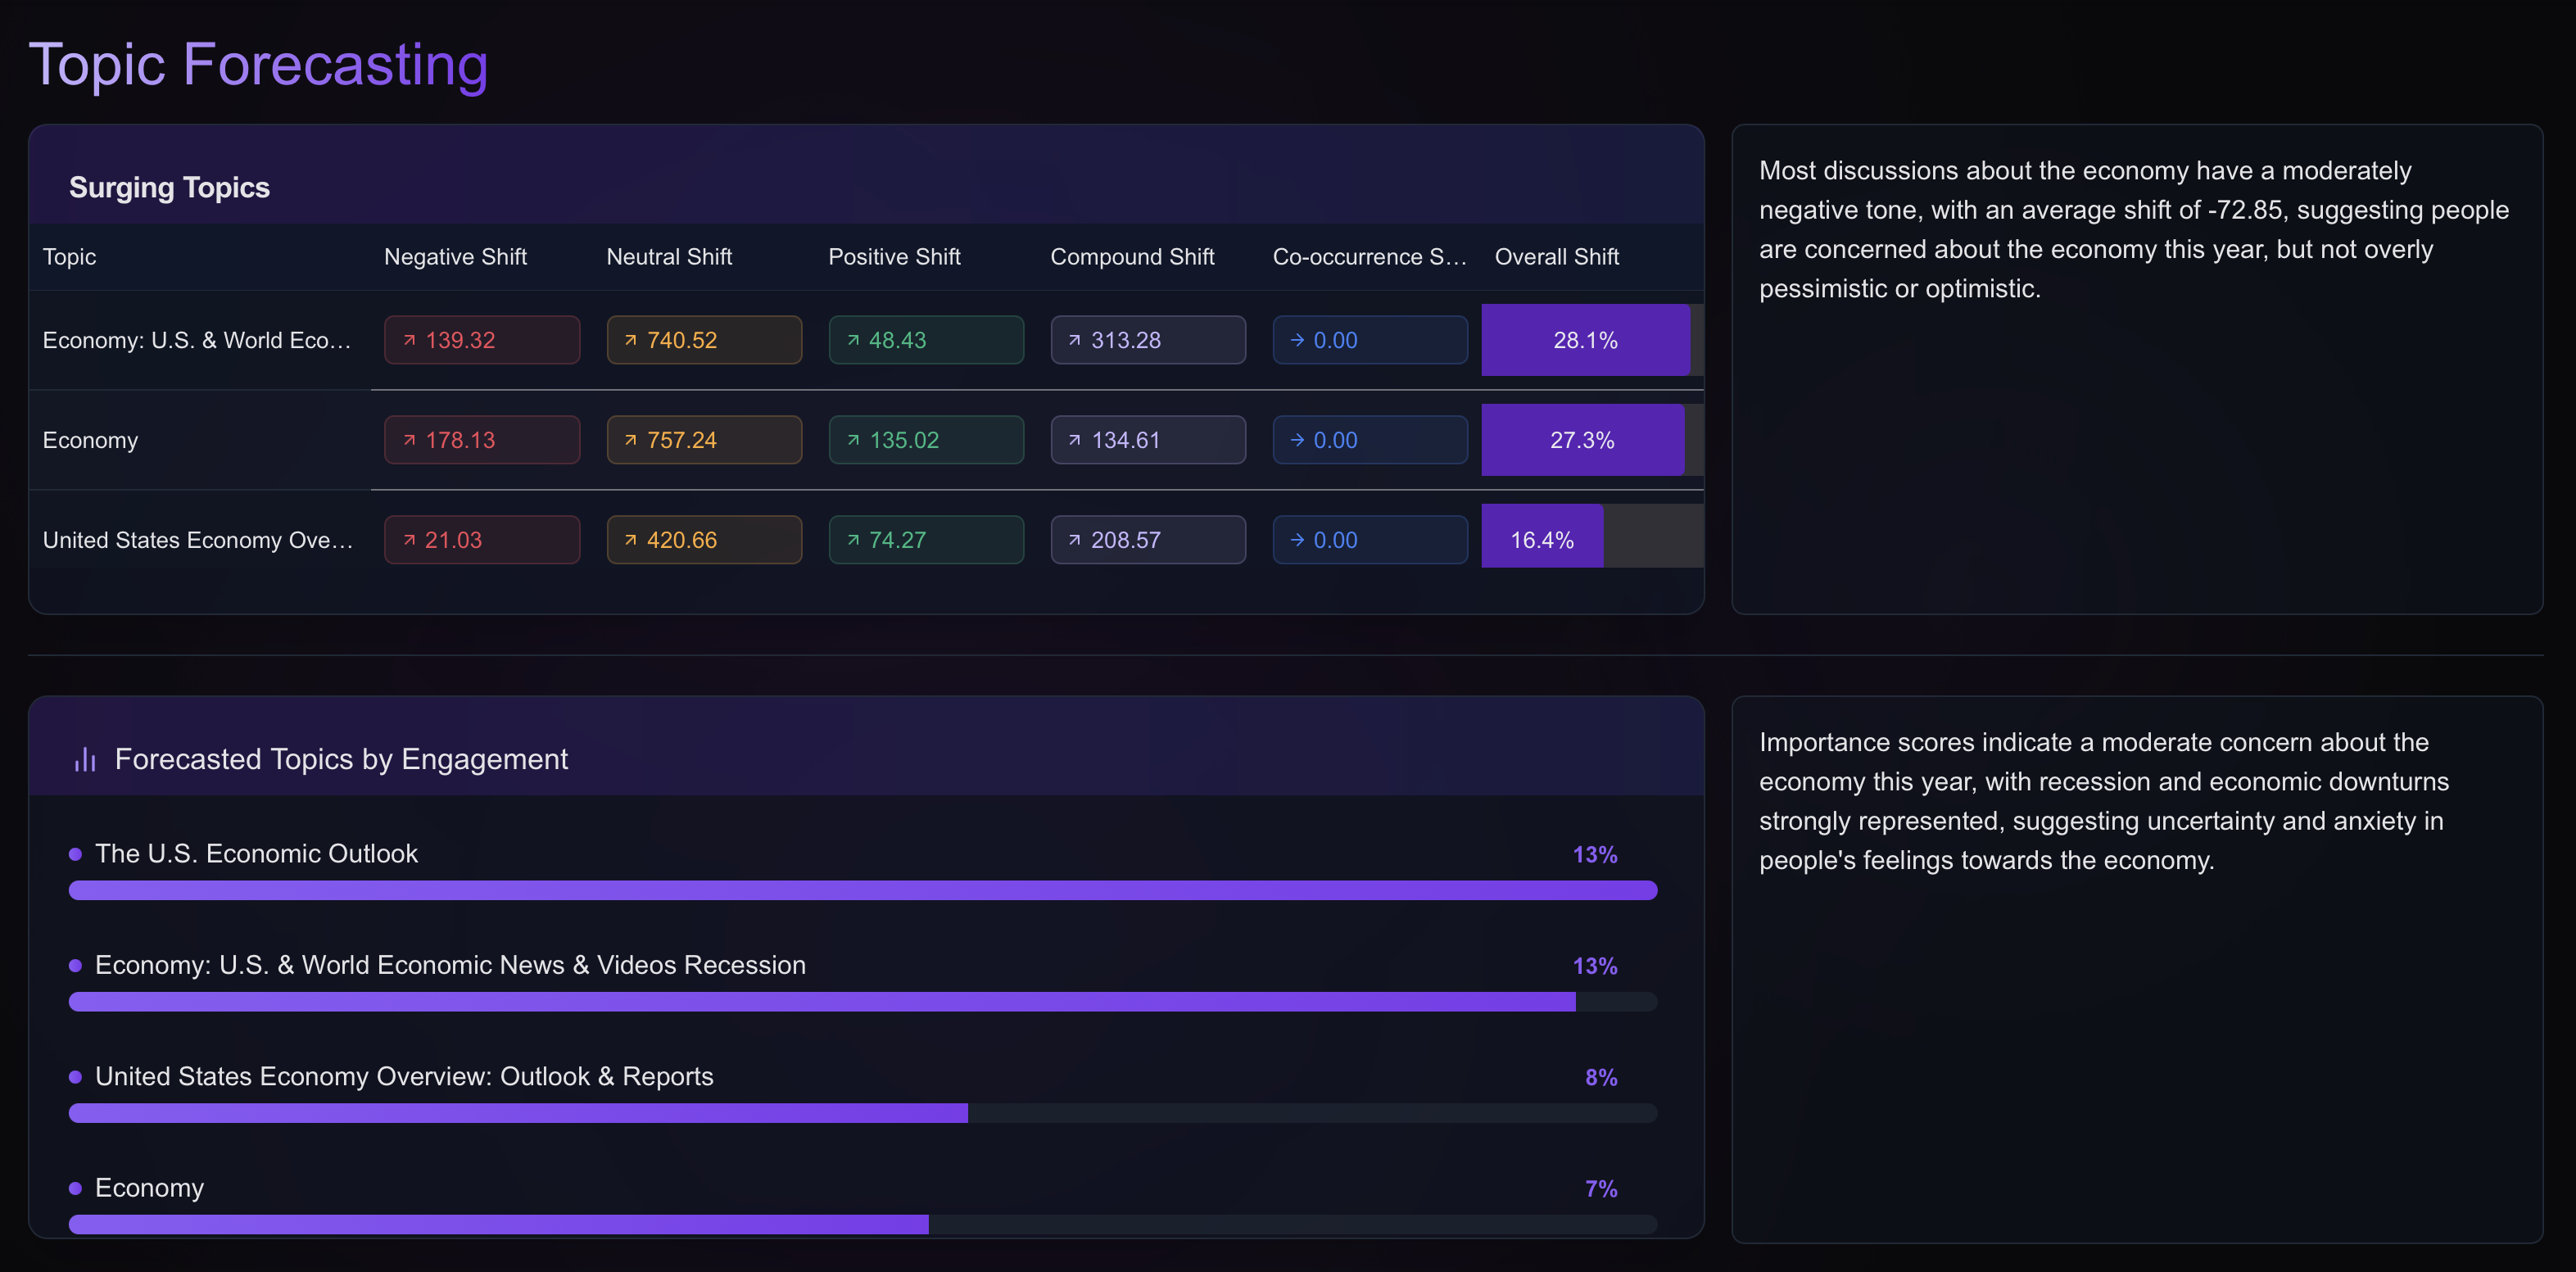Select the Economy topic row name
The image size is (2576, 1272).
click(x=90, y=440)
